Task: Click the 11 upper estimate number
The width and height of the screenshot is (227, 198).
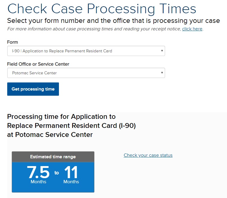Action: tap(71, 172)
